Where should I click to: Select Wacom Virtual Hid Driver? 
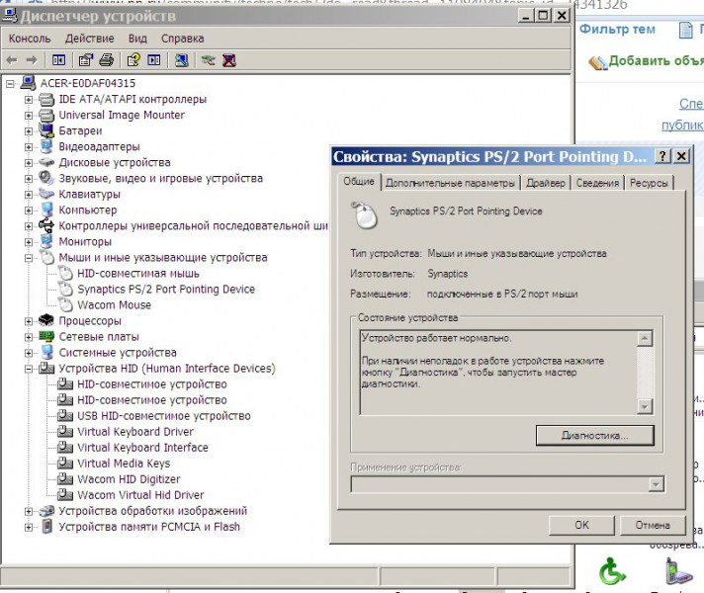coord(140,495)
